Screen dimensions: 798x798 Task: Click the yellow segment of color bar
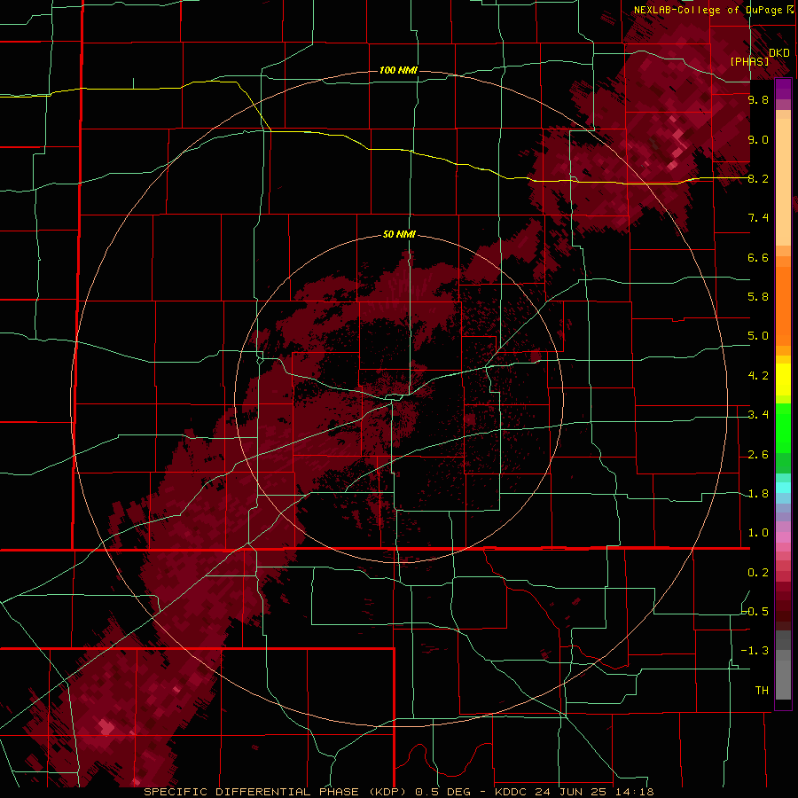[x=783, y=379]
